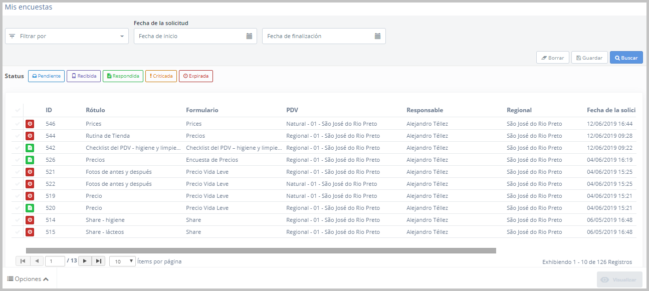Open the end date calendar icon
The image size is (649, 291).
(x=378, y=36)
